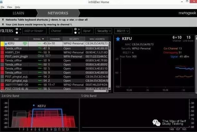
Task: Maximize the inSSIDer Home window
Action: 187,2
